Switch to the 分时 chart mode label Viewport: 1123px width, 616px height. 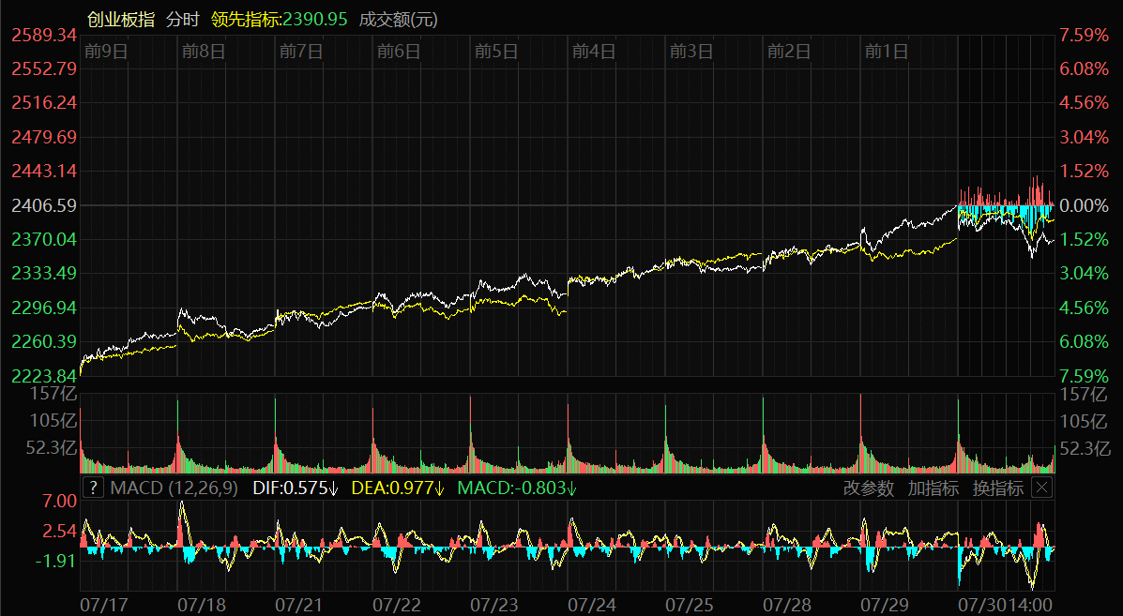click(183, 20)
